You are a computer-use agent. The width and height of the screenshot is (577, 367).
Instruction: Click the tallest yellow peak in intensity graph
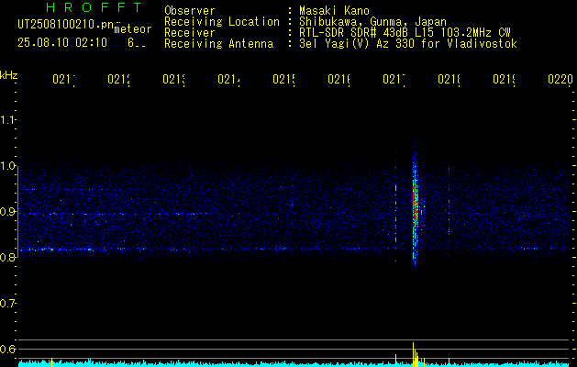pyautogui.click(x=413, y=354)
